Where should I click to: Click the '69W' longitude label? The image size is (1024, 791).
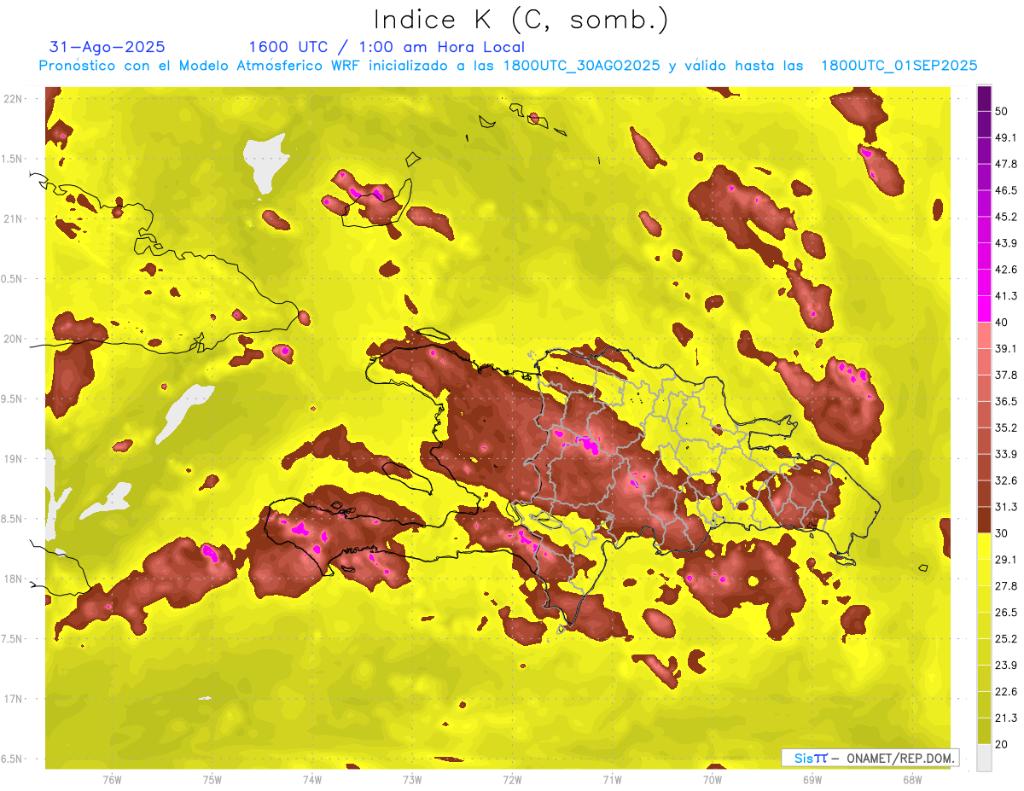(812, 779)
